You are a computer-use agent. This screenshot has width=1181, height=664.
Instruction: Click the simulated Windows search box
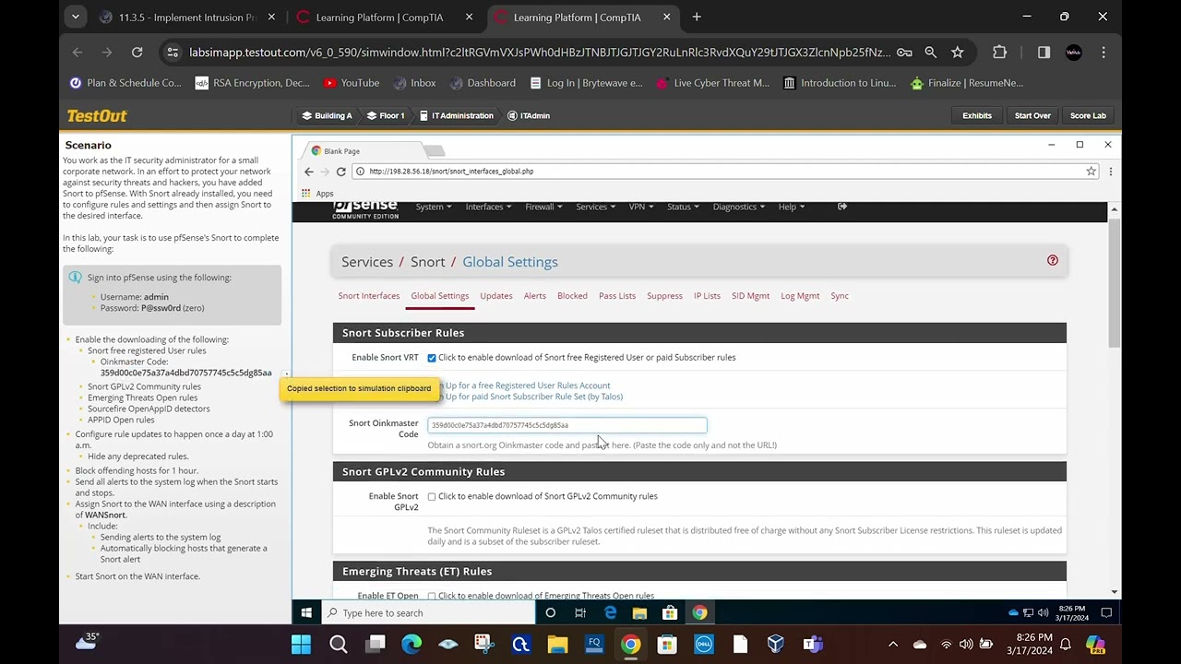[427, 612]
